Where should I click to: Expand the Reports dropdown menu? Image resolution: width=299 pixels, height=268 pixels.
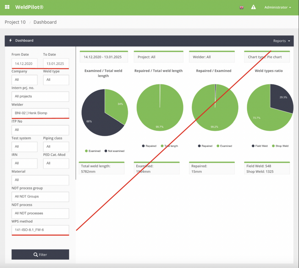281,41
